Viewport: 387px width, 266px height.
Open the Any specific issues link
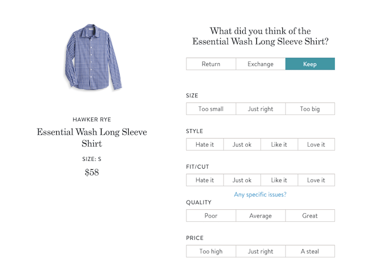(x=260, y=195)
